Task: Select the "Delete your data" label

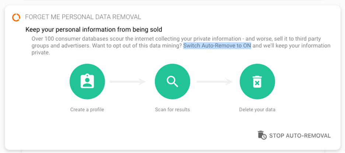Action: click(x=257, y=110)
